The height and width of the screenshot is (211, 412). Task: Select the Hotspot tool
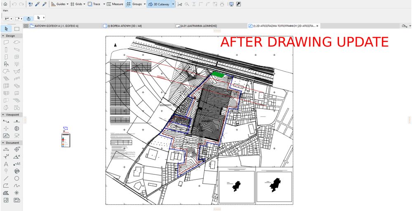click(17, 193)
